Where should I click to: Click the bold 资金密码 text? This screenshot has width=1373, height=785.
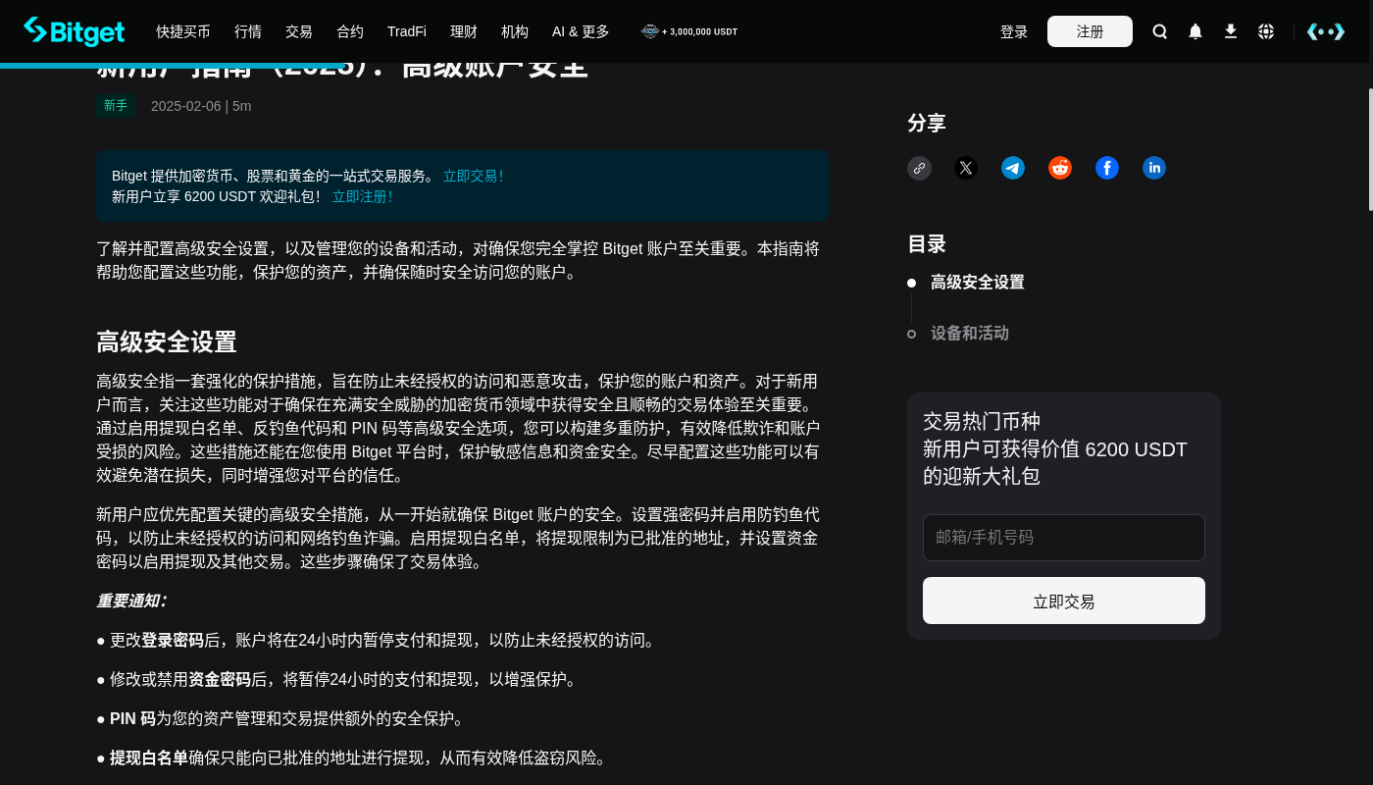pos(220,680)
